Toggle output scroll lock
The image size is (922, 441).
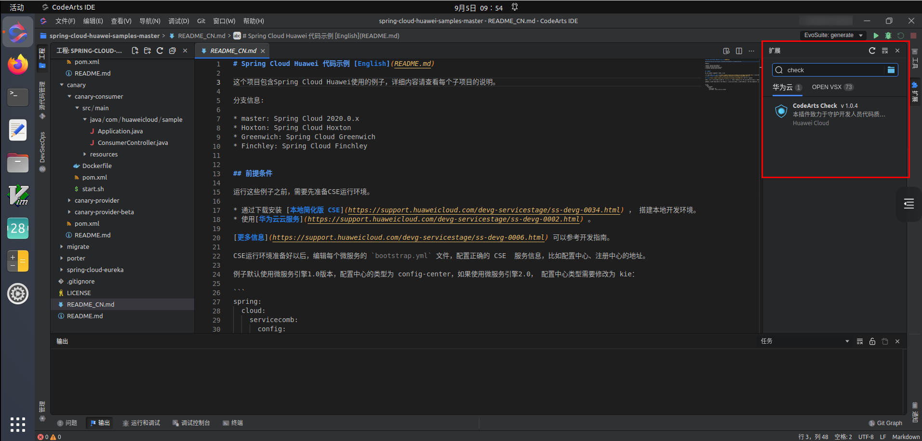coord(872,341)
